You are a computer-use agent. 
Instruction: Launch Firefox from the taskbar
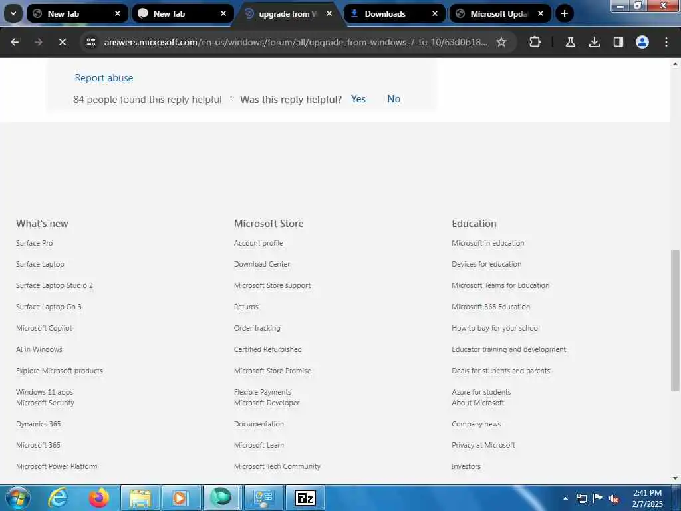(99, 498)
